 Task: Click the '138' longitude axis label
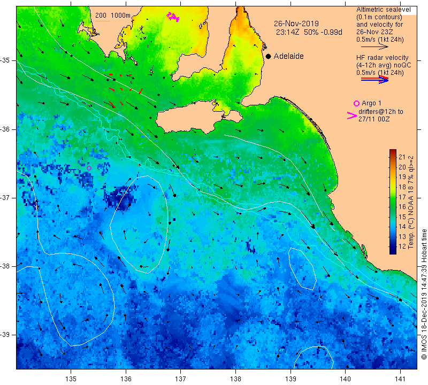click(235, 379)
